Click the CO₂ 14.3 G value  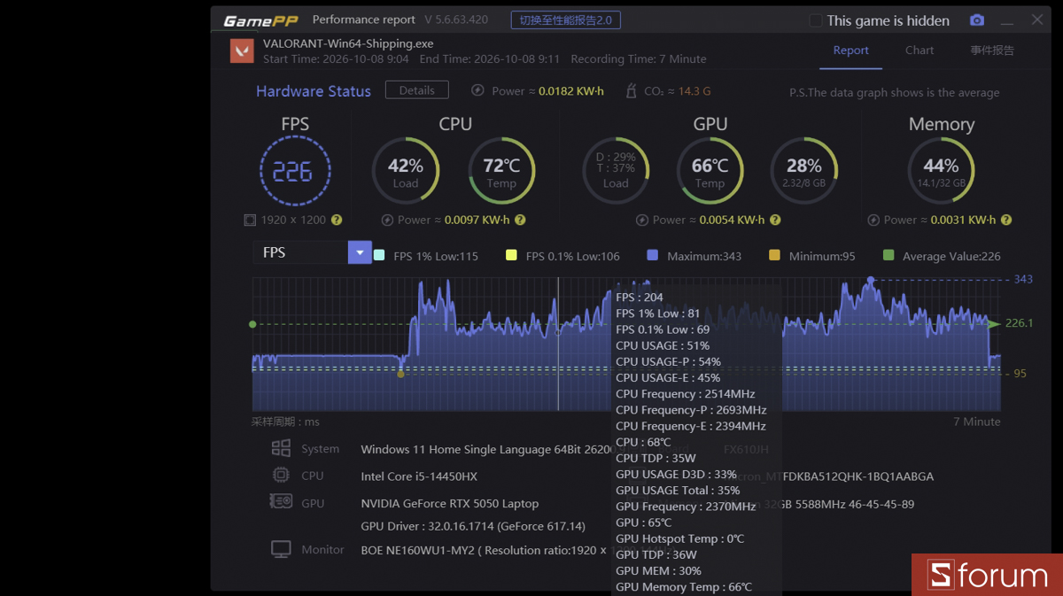pyautogui.click(x=694, y=91)
